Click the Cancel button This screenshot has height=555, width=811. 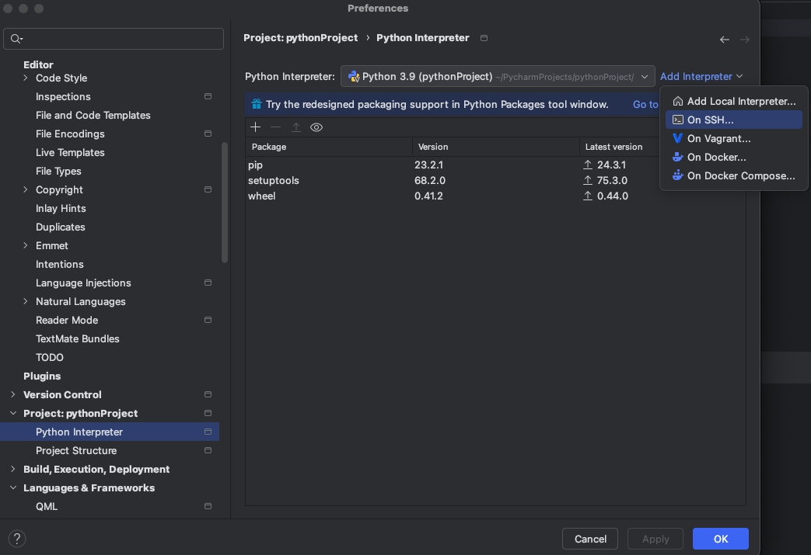[x=590, y=539]
